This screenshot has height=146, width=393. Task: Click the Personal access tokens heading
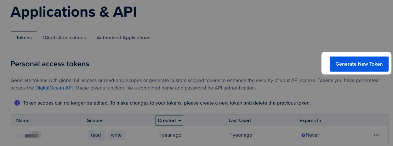pos(50,64)
